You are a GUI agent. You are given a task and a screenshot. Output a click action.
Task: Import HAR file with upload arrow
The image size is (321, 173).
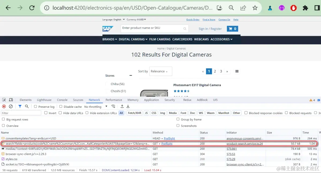point(122,106)
